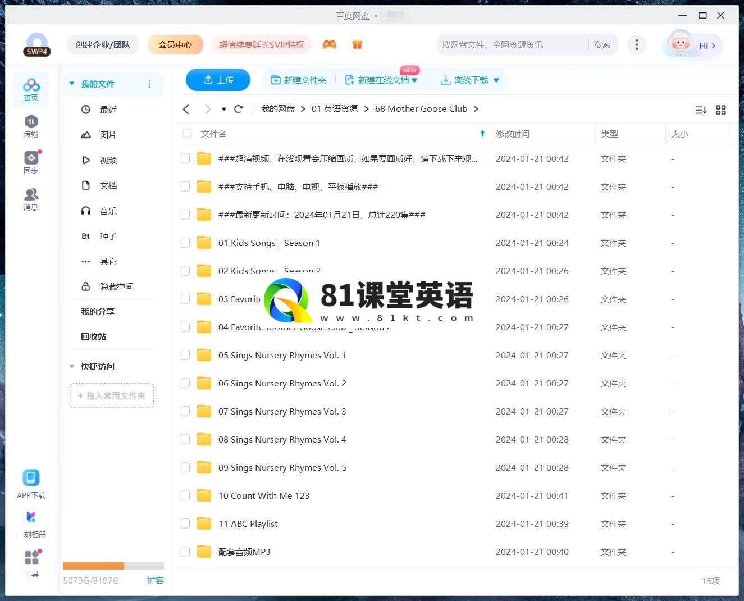Collapse the 我的文件 tree arrow
The image size is (744, 601).
[x=72, y=84]
